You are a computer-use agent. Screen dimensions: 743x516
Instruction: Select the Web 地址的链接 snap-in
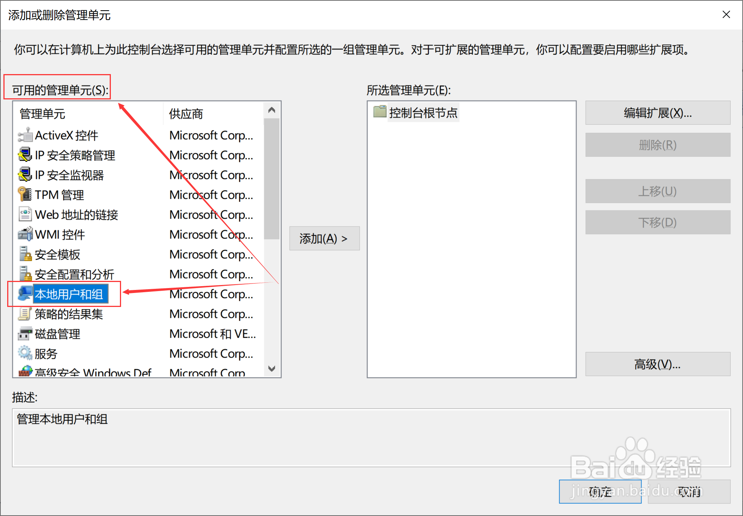click(76, 215)
